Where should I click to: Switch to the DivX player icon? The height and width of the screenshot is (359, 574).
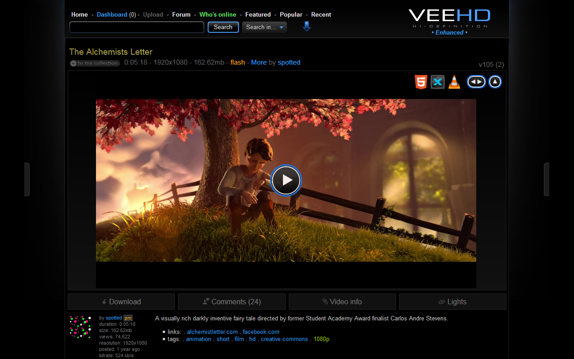[437, 82]
